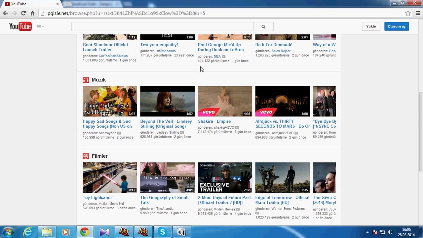This screenshot has width=423, height=238.
Task: Select the YouTube browser tab
Action: click(x=31, y=4)
